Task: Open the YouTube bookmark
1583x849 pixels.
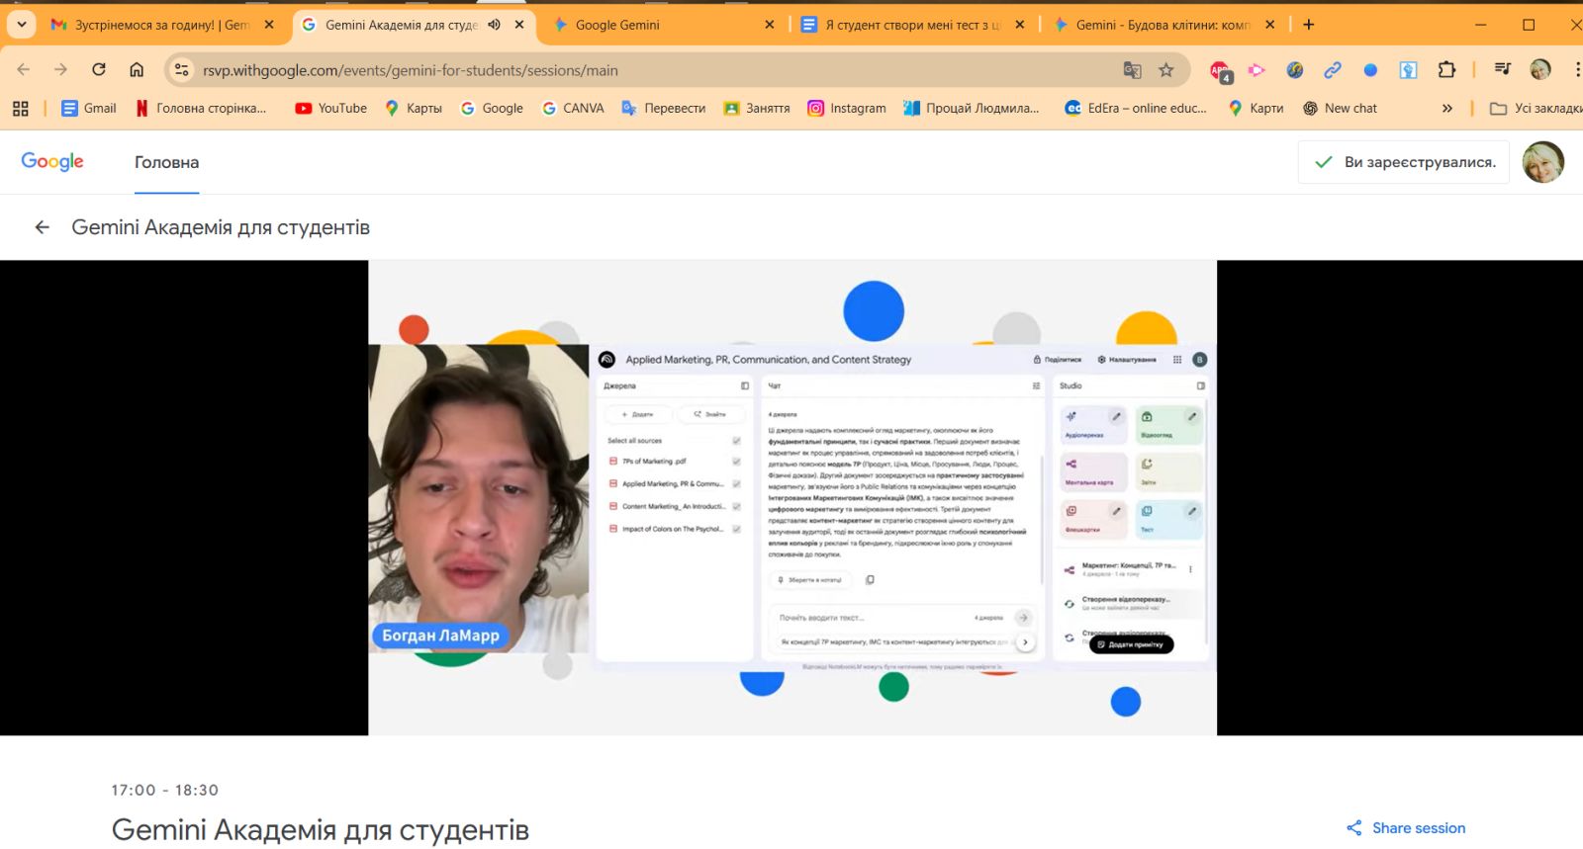Action: (x=331, y=109)
